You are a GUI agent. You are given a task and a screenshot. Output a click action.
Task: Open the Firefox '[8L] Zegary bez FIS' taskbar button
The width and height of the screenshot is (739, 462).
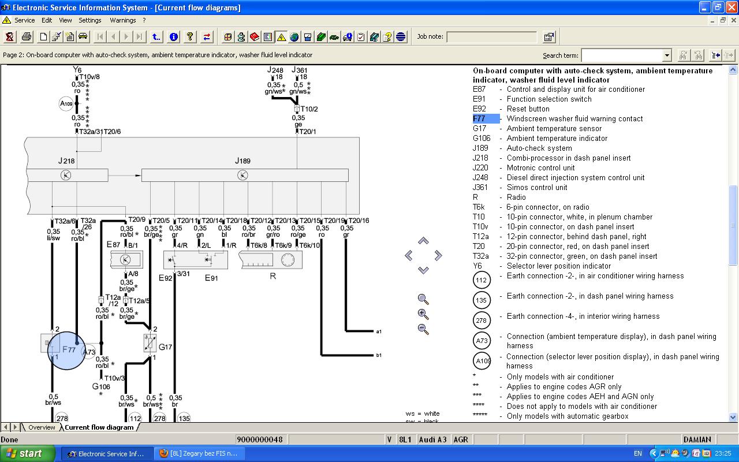200,453
